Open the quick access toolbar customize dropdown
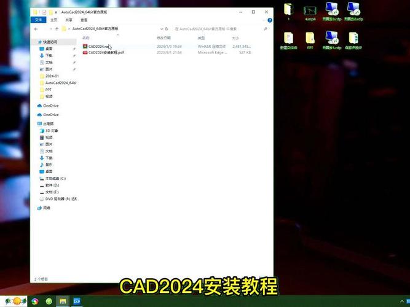This screenshot has height=307, width=410. pyautogui.click(x=56, y=12)
